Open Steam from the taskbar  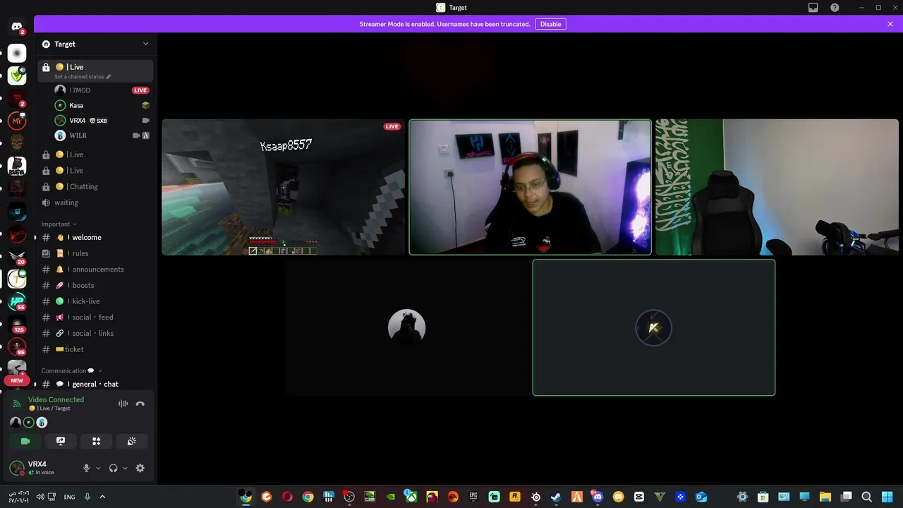pyautogui.click(x=557, y=497)
